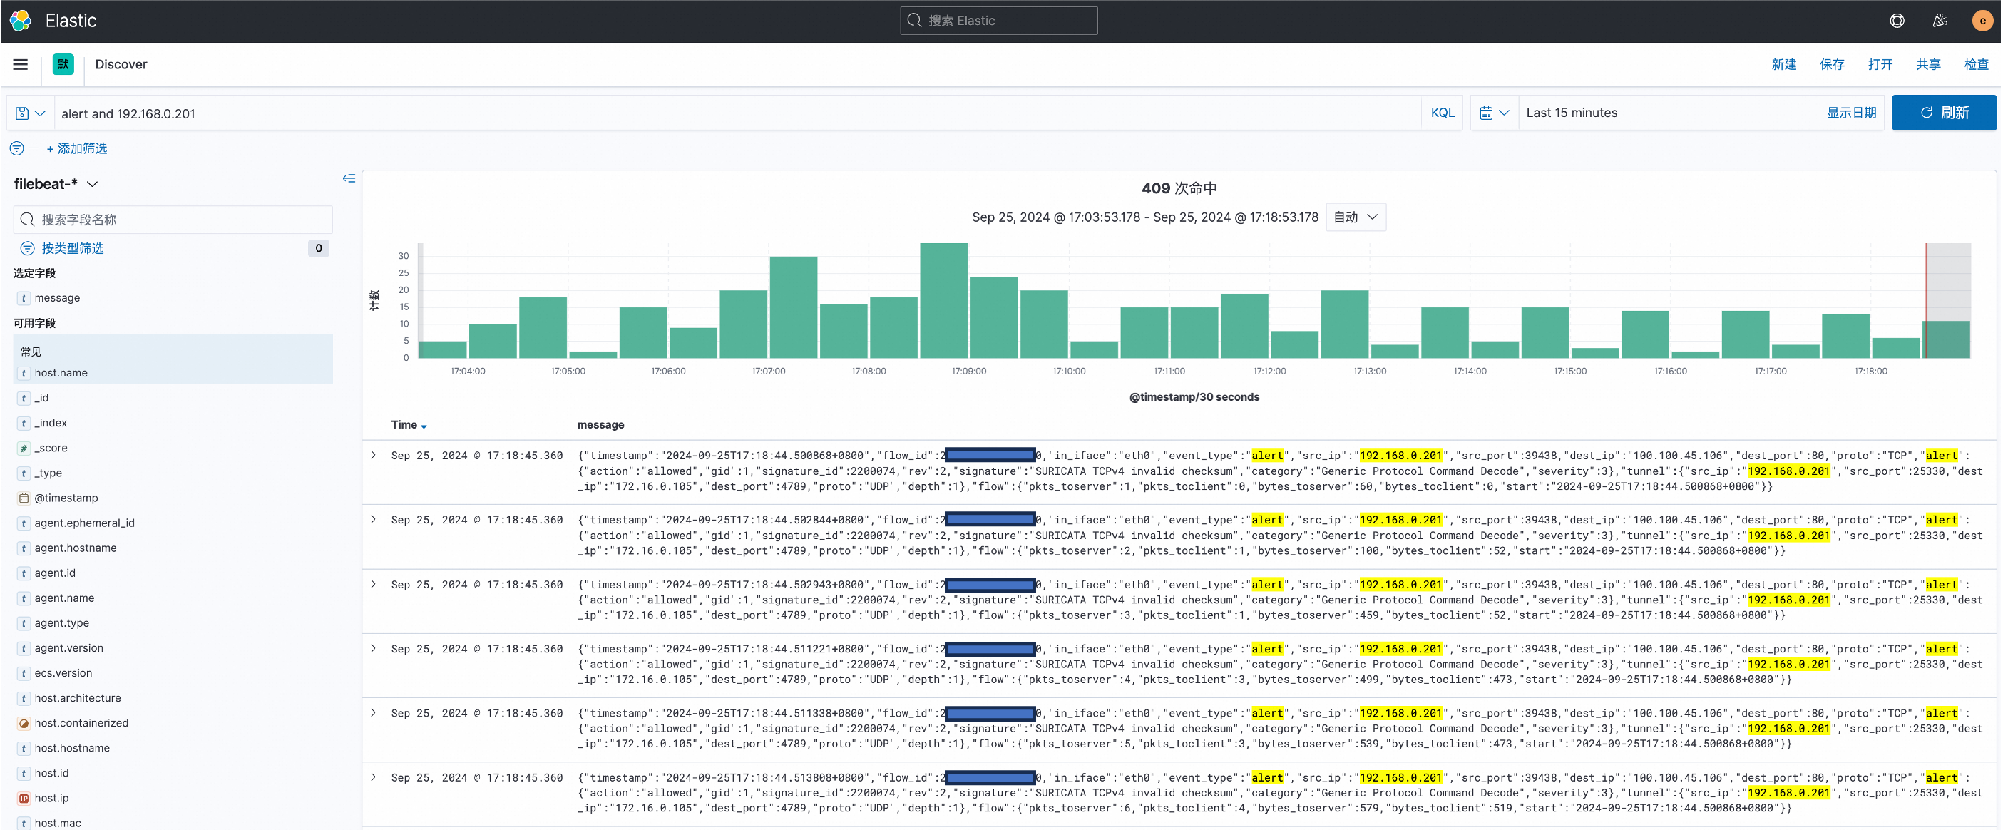
Task: Select the host.id field
Action: (x=51, y=773)
